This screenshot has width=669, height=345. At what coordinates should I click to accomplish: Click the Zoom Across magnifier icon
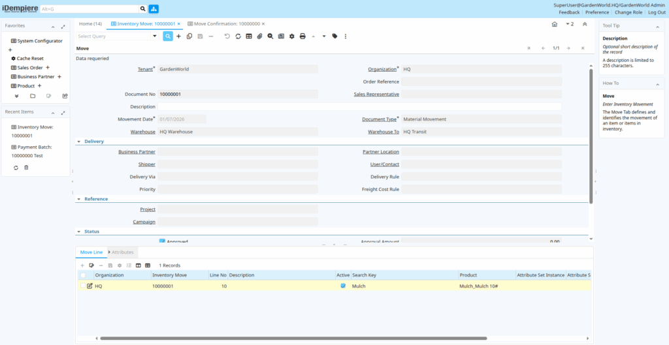point(270,37)
